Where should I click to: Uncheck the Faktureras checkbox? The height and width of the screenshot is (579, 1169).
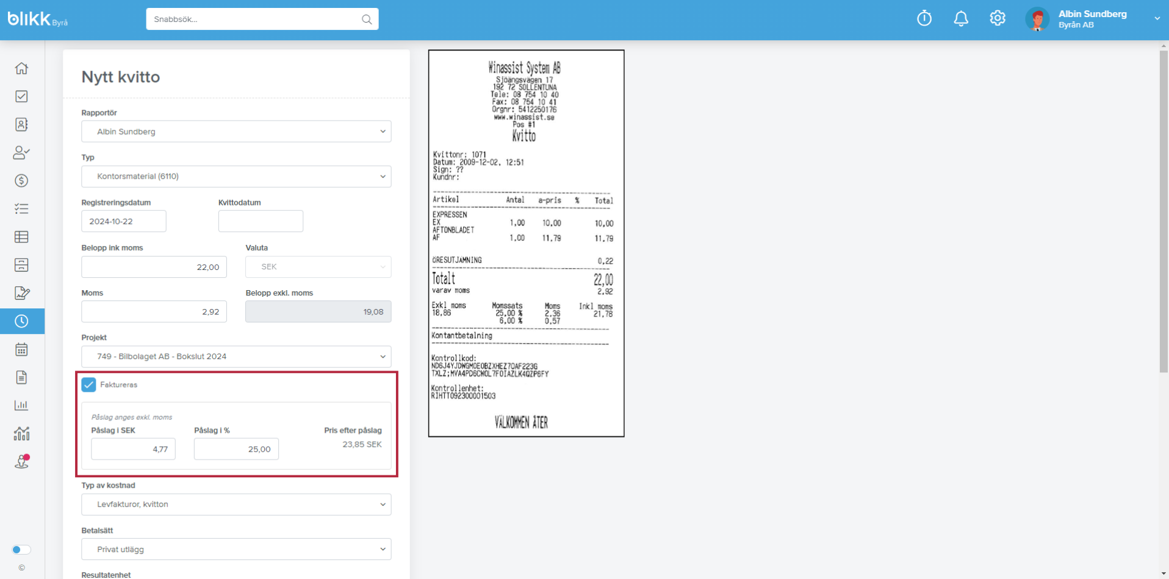tap(88, 385)
